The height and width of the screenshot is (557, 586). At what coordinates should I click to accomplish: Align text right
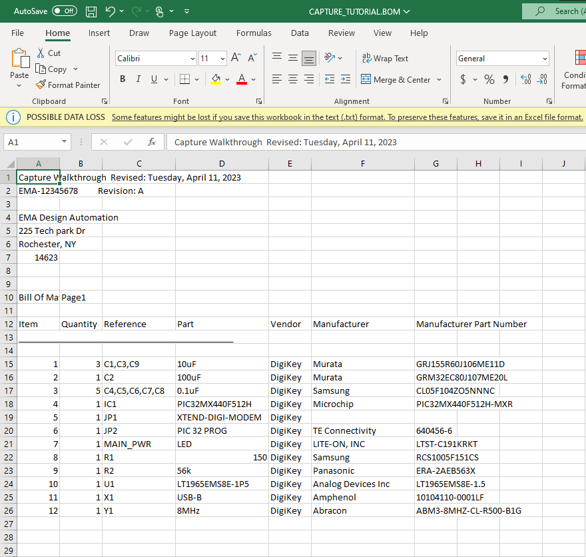pyautogui.click(x=309, y=79)
